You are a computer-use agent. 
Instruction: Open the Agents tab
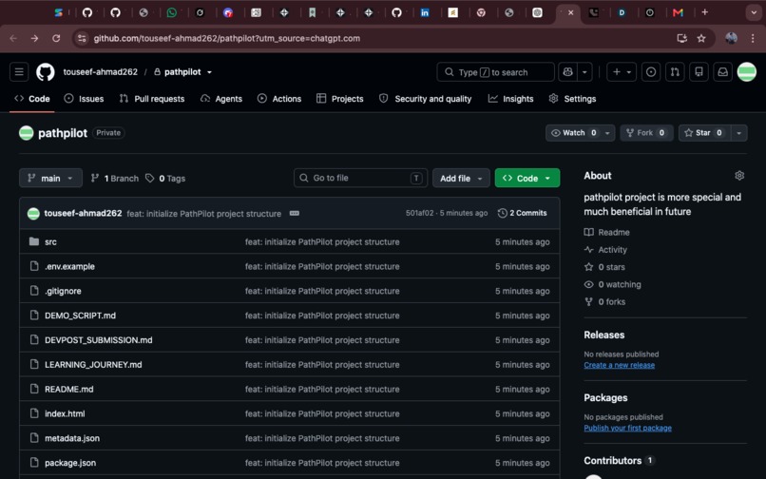point(221,99)
